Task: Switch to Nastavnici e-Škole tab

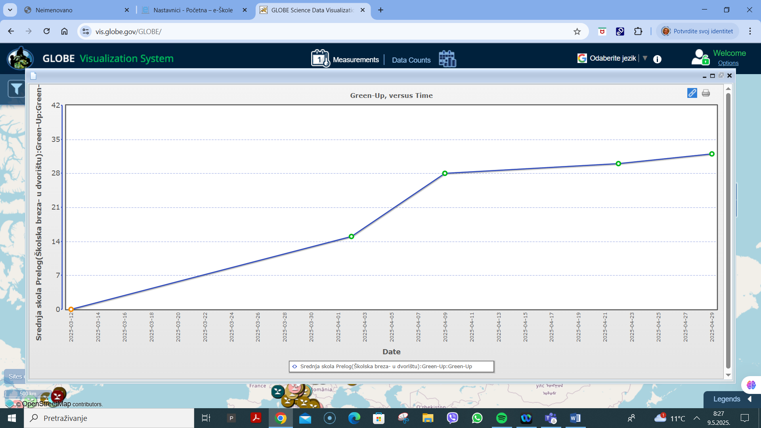Action: pos(193,10)
